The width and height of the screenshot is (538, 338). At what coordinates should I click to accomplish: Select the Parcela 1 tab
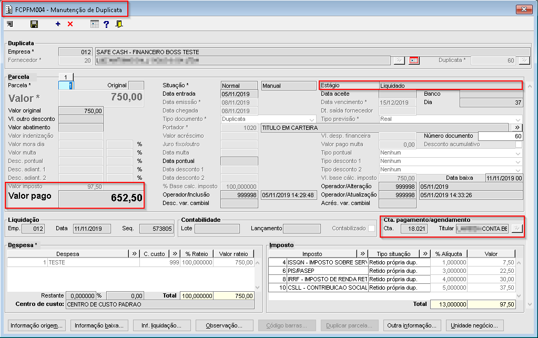[x=66, y=77]
